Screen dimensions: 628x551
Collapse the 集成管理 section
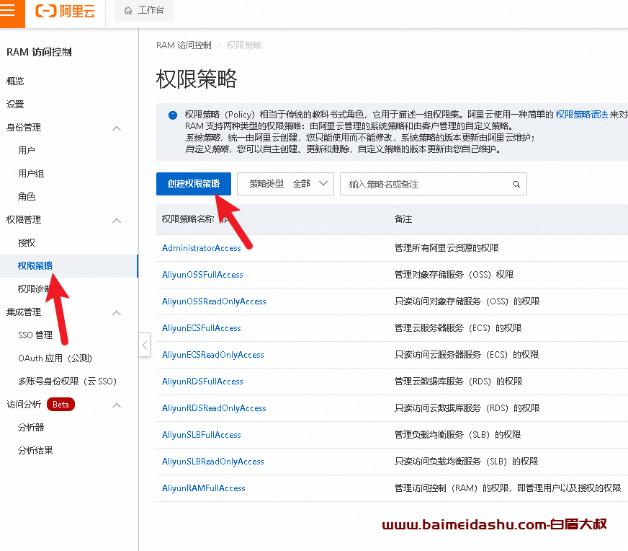pos(117,312)
